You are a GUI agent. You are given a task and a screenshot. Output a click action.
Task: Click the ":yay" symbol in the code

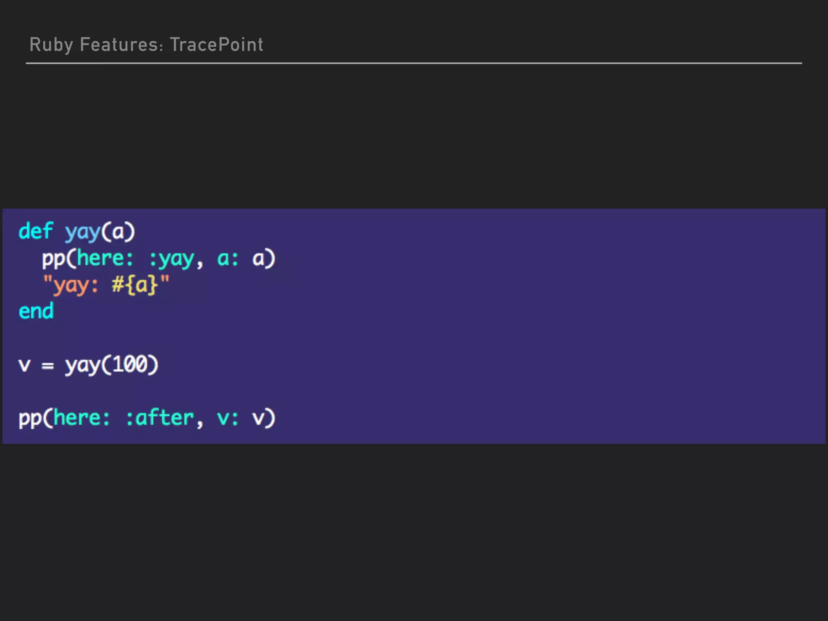pyautogui.click(x=171, y=259)
